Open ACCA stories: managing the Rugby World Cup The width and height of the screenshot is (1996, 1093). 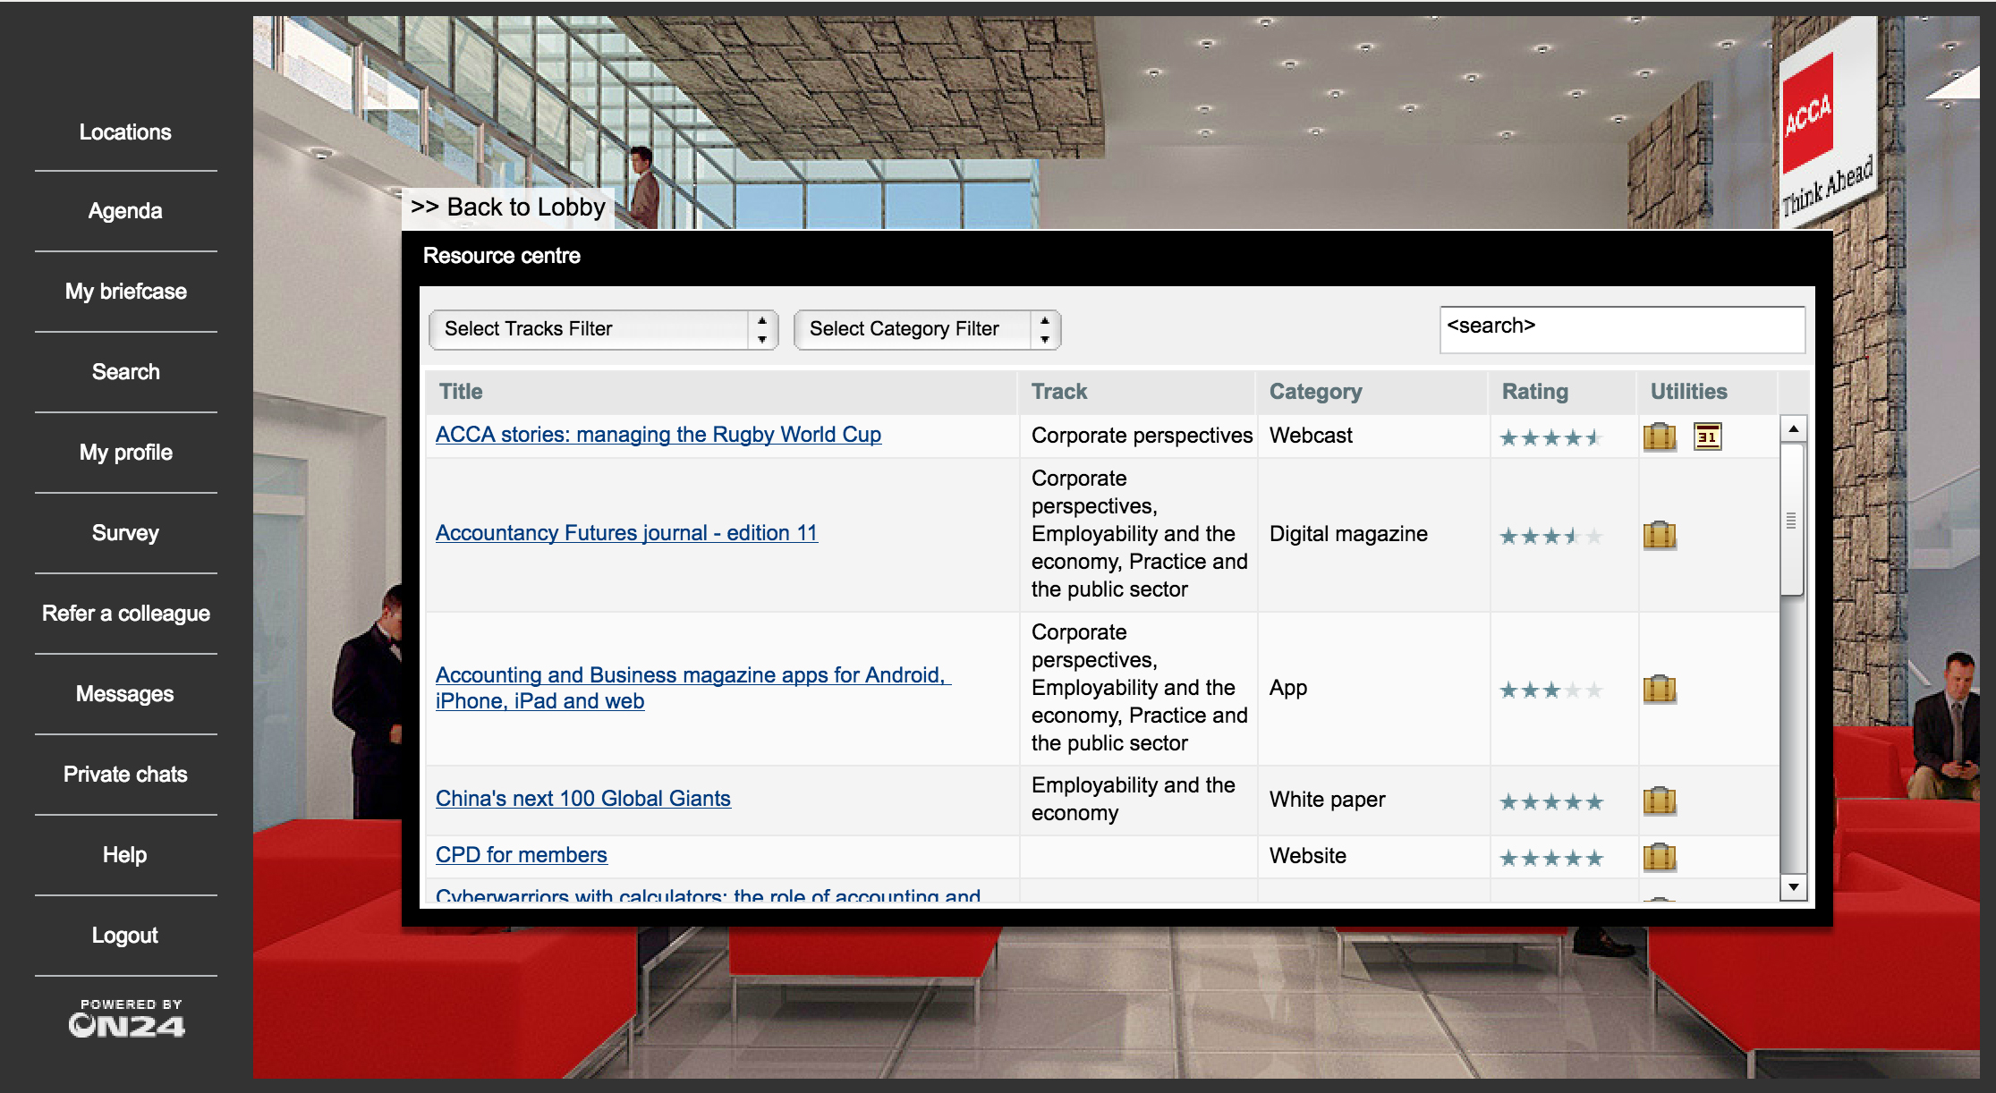(658, 435)
